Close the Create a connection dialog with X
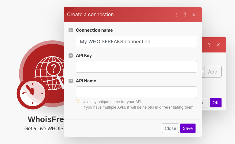235x144 pixels. [x=194, y=15]
